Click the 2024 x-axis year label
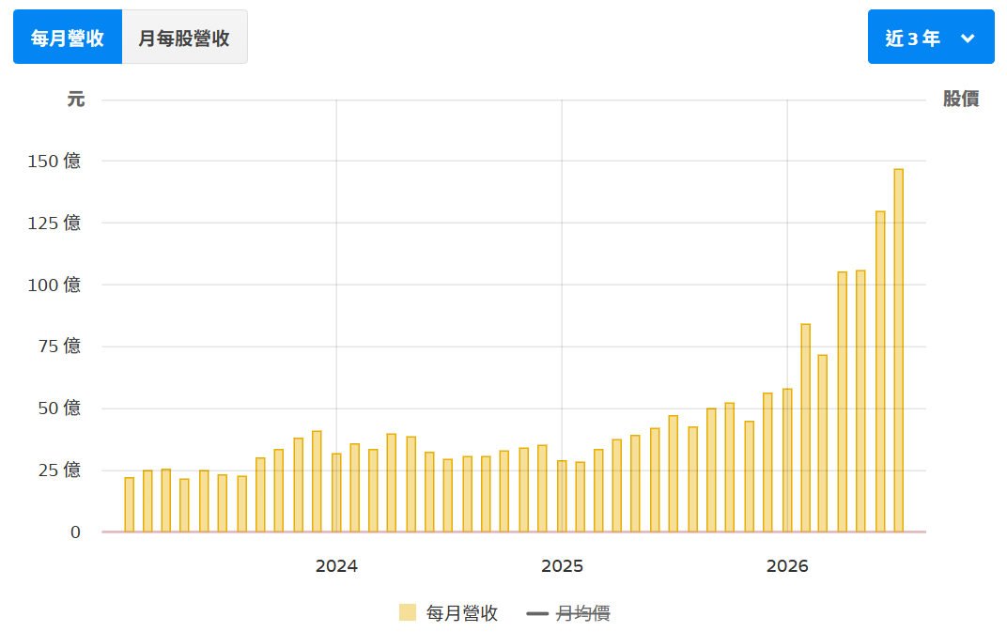 [336, 566]
